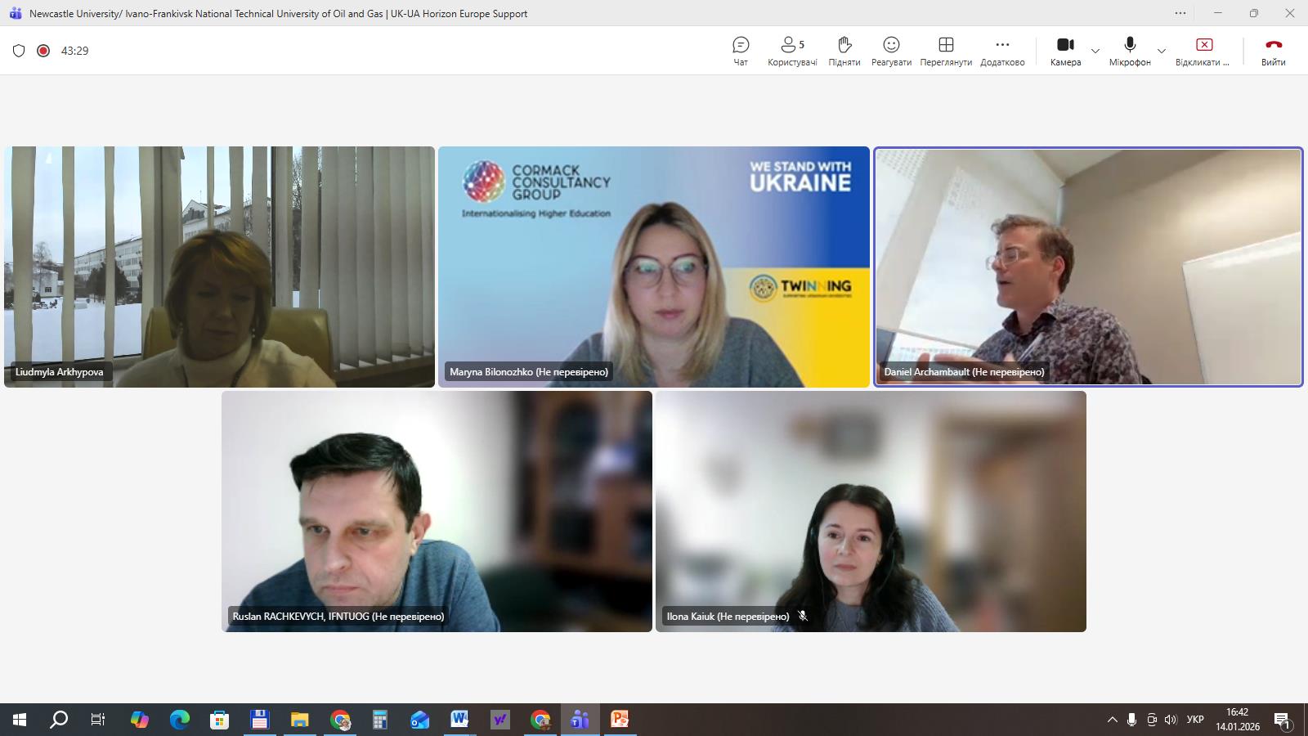Expand the microphone options dropdown arrow
Viewport: 1308px width, 736px height.
(1162, 52)
